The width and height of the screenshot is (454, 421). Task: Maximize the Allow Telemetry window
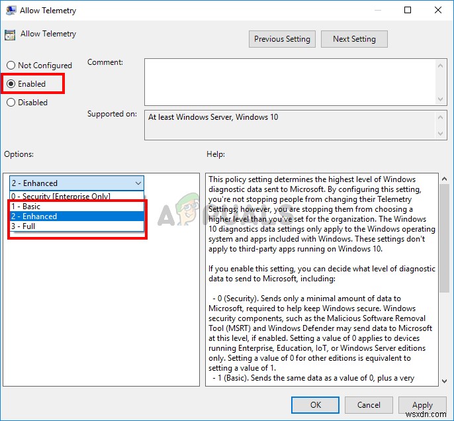tap(408, 10)
